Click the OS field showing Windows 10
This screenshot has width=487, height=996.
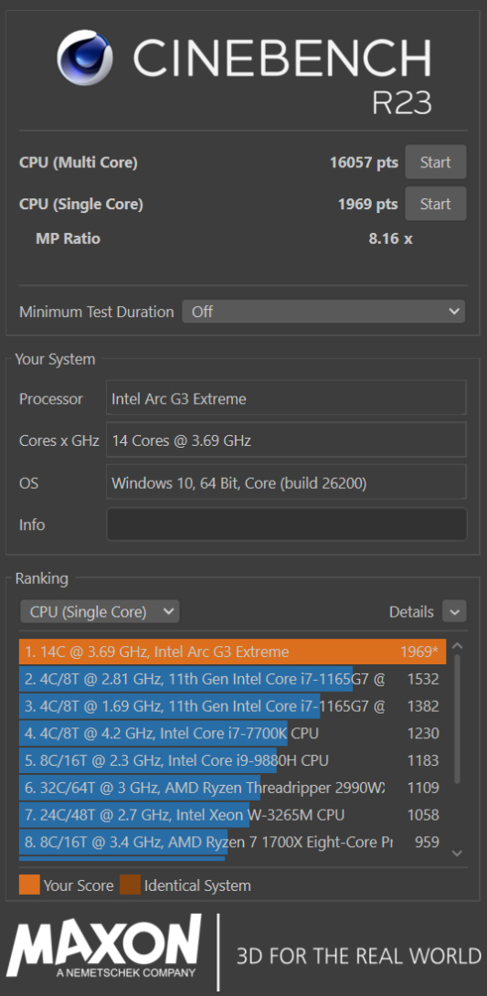click(286, 482)
